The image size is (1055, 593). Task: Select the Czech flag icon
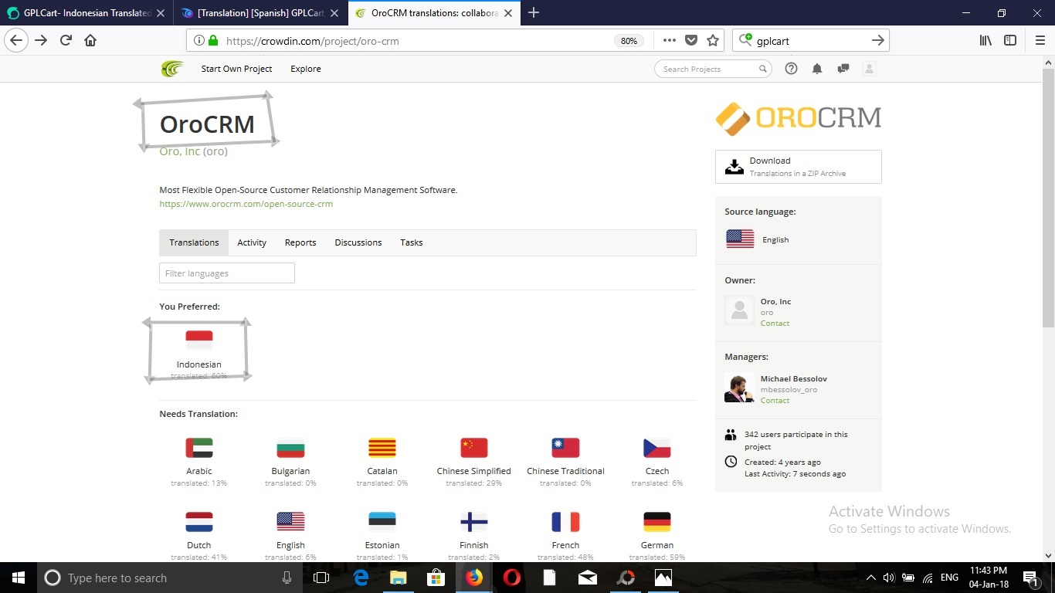(x=657, y=448)
